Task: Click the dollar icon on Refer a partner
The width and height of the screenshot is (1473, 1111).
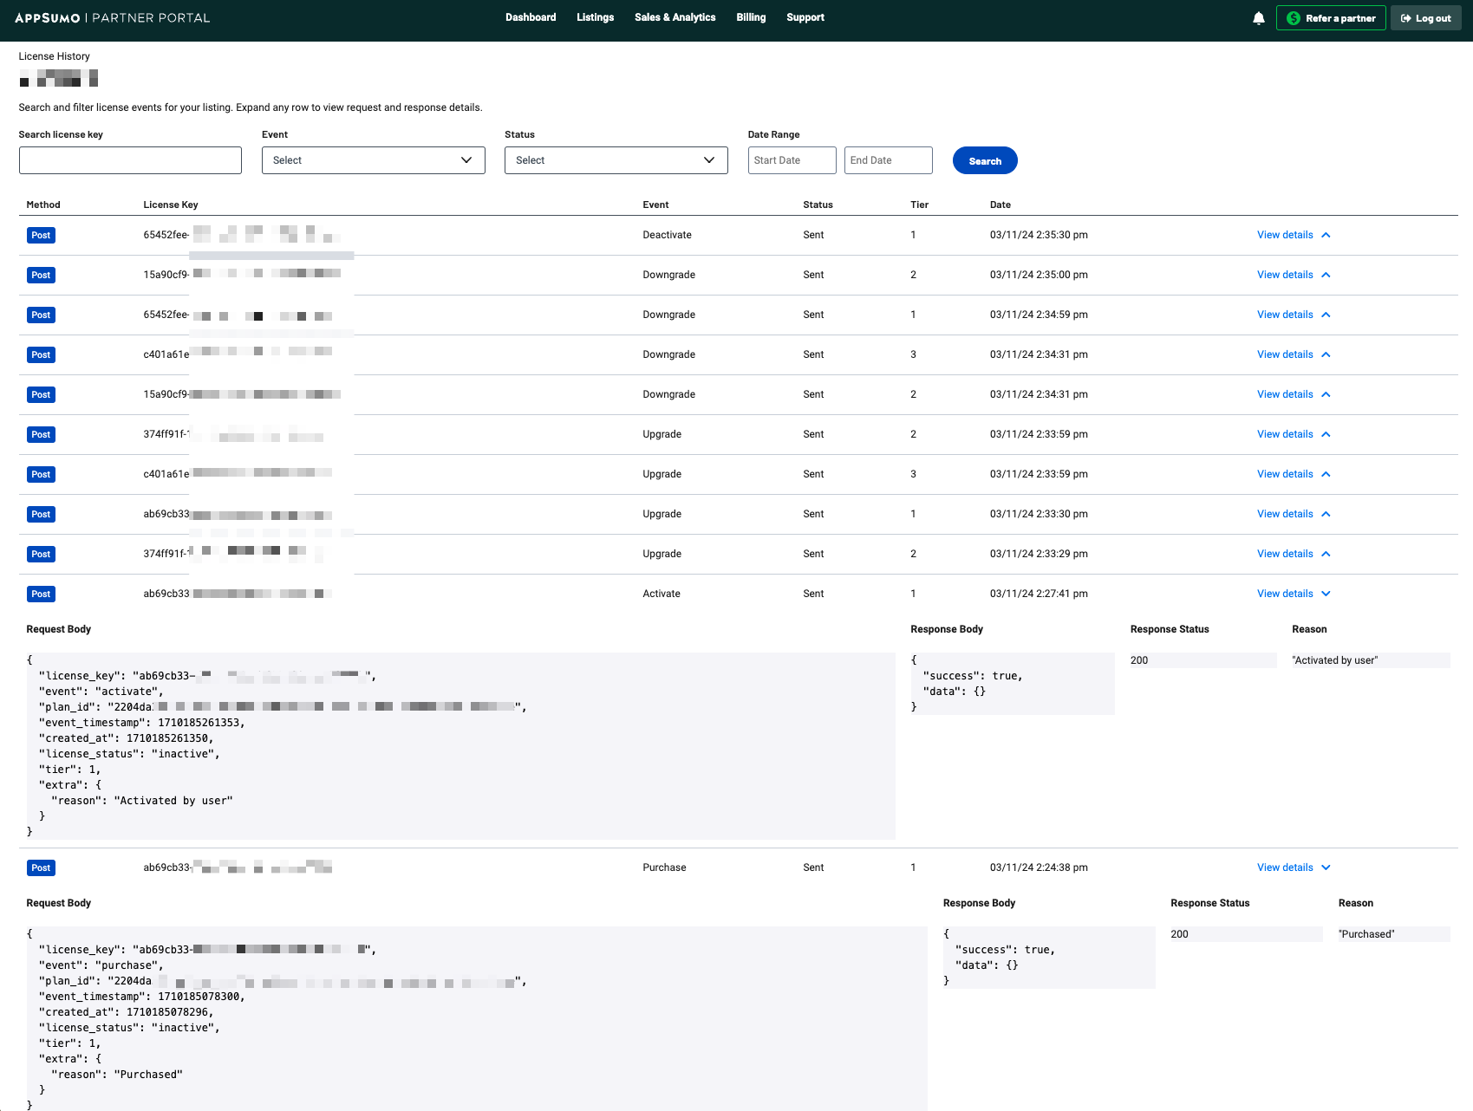Action: point(1293,18)
